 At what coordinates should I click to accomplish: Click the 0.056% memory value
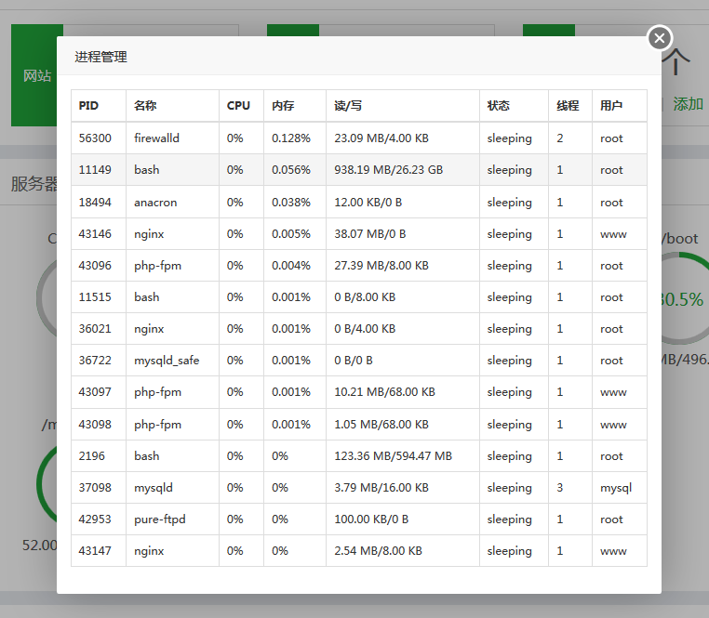point(290,170)
